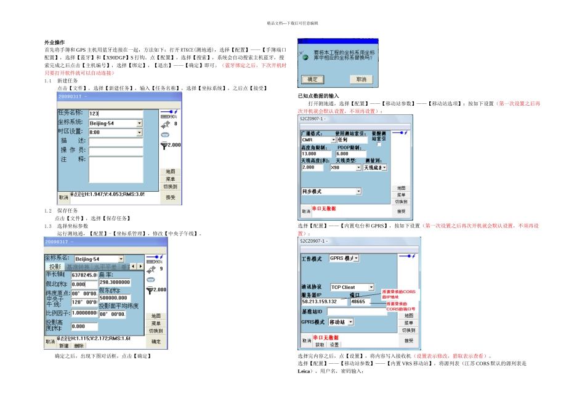This screenshot has width=585, height=413.
Task: Click 菜单 in the new task dialog
Action: (x=170, y=179)
